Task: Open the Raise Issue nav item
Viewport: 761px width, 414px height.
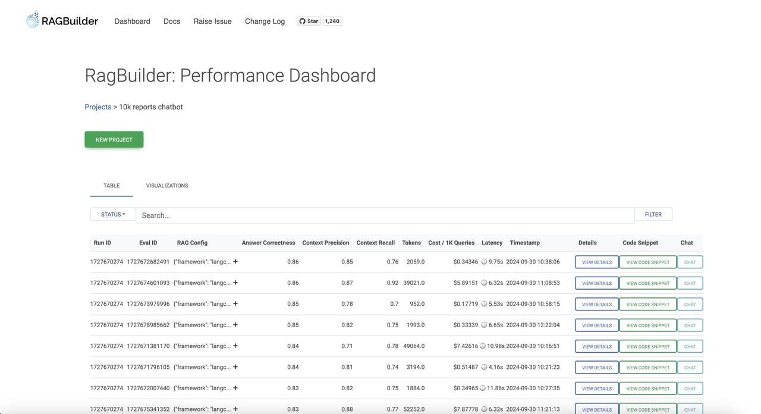Action: point(212,21)
